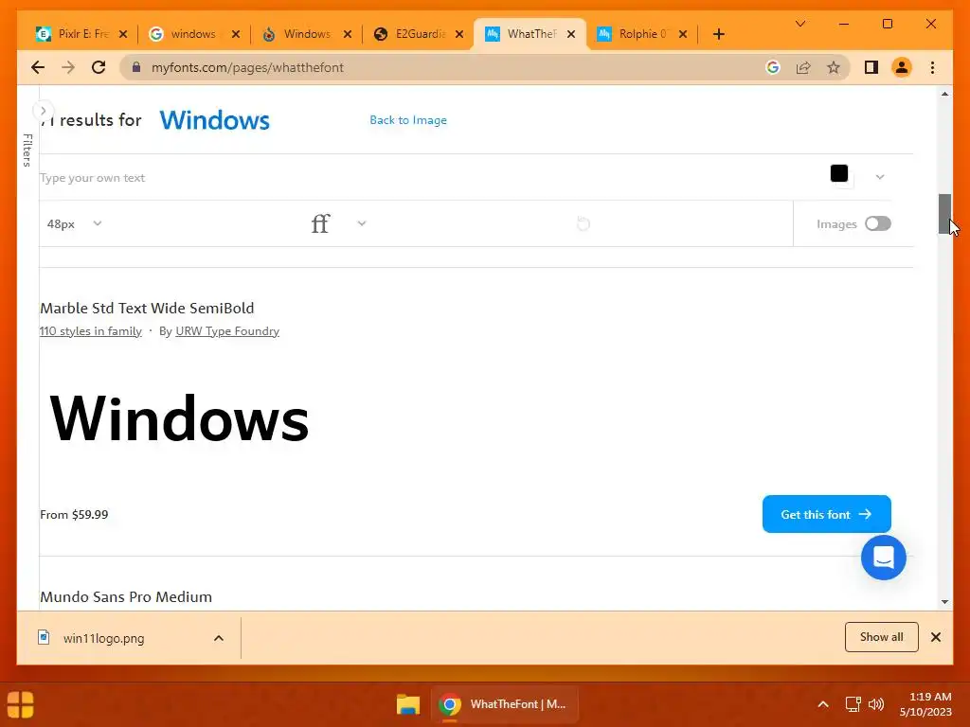Click the From $59.99 price text
The height and width of the screenshot is (727, 970).
coord(74,514)
